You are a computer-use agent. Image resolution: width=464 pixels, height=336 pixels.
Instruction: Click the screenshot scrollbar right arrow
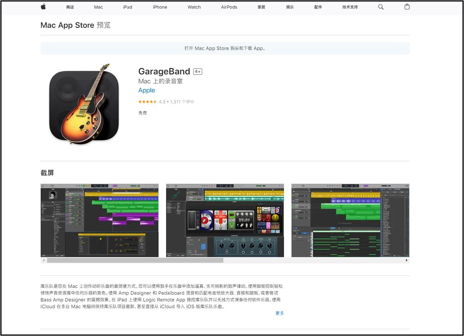(406, 260)
